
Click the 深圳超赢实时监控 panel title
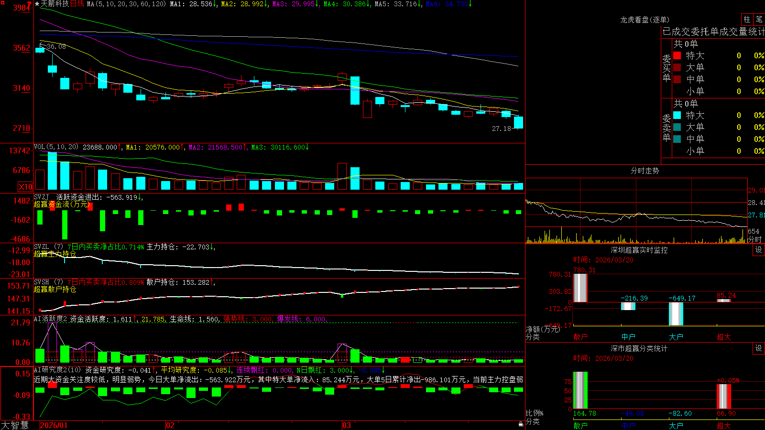tap(639, 250)
